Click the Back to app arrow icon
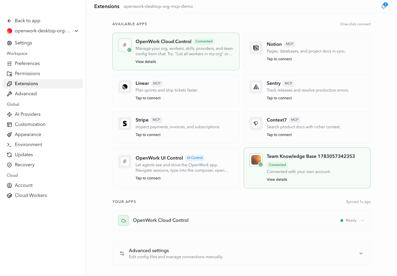Image resolution: width=397 pixels, height=276 pixels. (x=9, y=21)
